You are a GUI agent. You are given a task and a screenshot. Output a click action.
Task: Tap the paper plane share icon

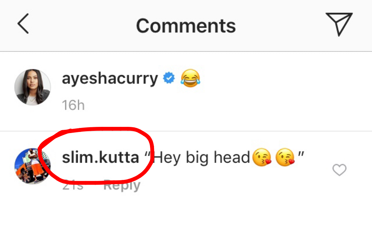tap(339, 24)
